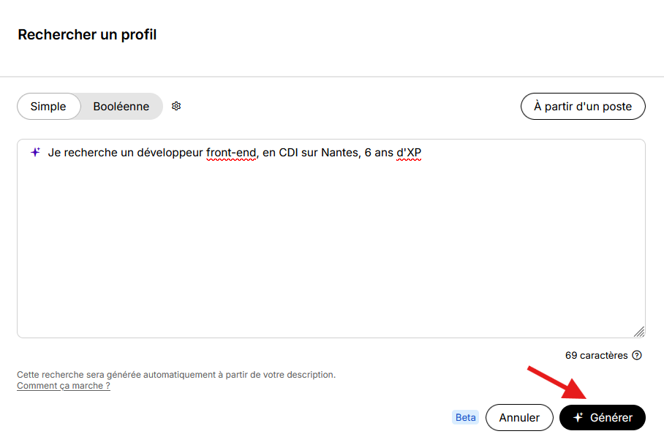
Task: Click the sparkle AI icon in the description box
Action: (x=36, y=152)
